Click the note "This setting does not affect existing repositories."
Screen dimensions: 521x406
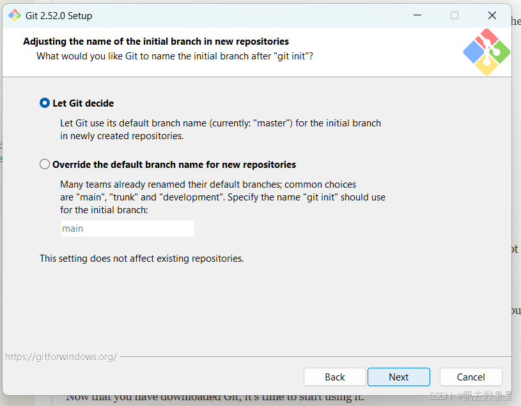tap(141, 259)
